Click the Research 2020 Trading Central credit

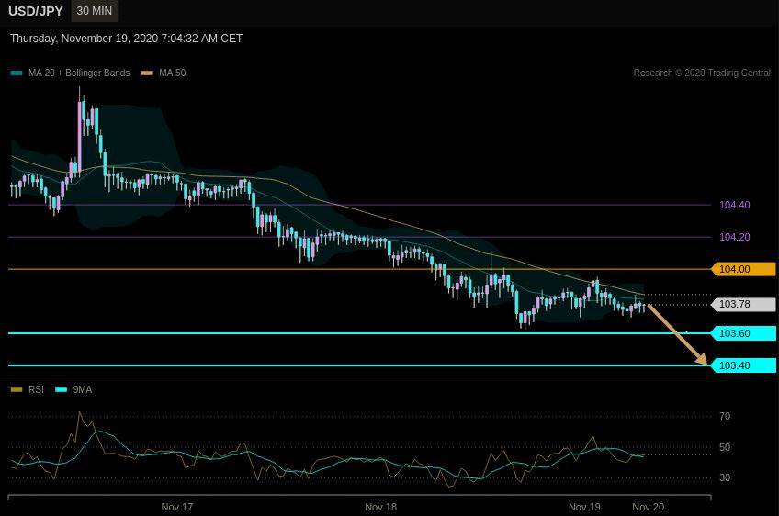tap(702, 73)
